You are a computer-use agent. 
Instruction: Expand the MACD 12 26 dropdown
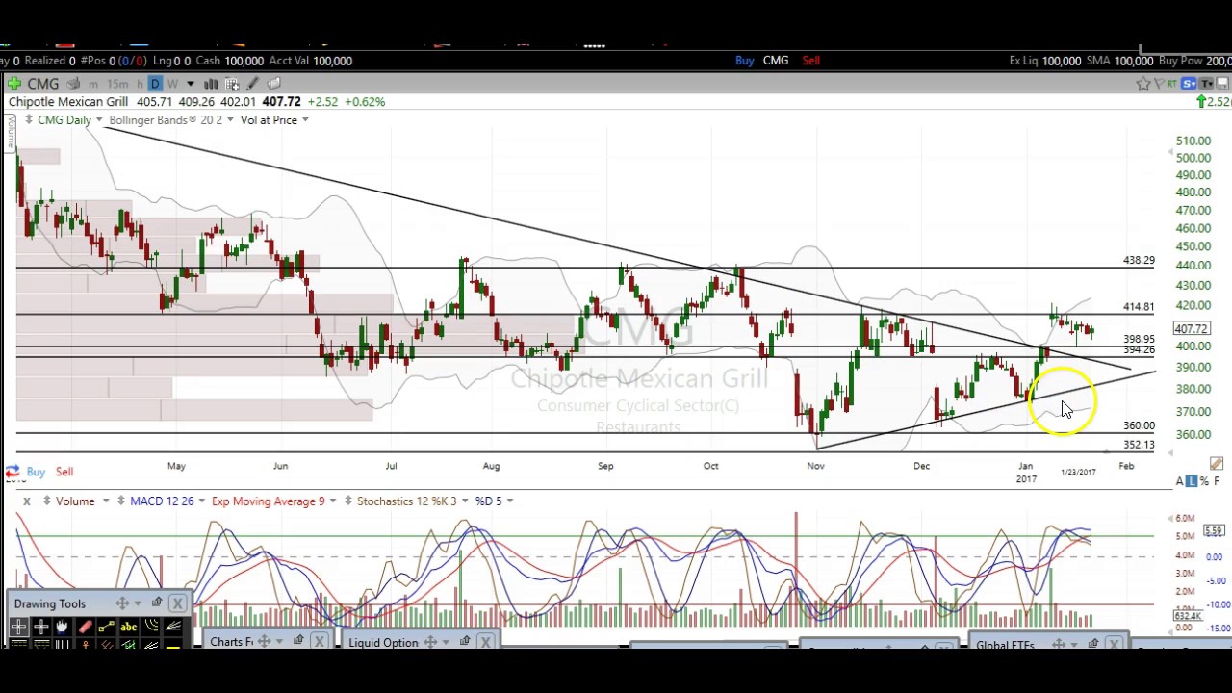pos(202,500)
